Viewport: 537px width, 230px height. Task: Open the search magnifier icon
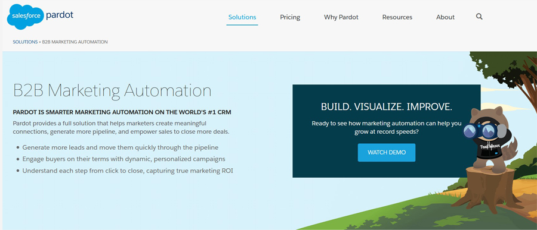[479, 17]
